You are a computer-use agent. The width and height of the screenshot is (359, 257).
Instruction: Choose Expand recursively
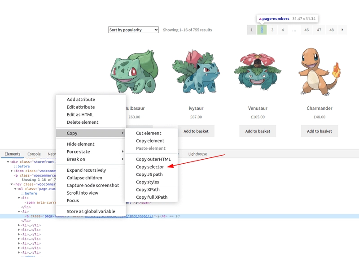91,170
